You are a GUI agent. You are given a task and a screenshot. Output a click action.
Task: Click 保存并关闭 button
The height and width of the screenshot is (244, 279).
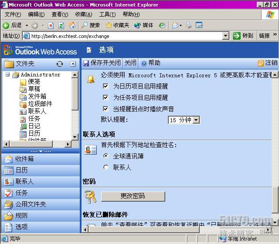click(102, 63)
